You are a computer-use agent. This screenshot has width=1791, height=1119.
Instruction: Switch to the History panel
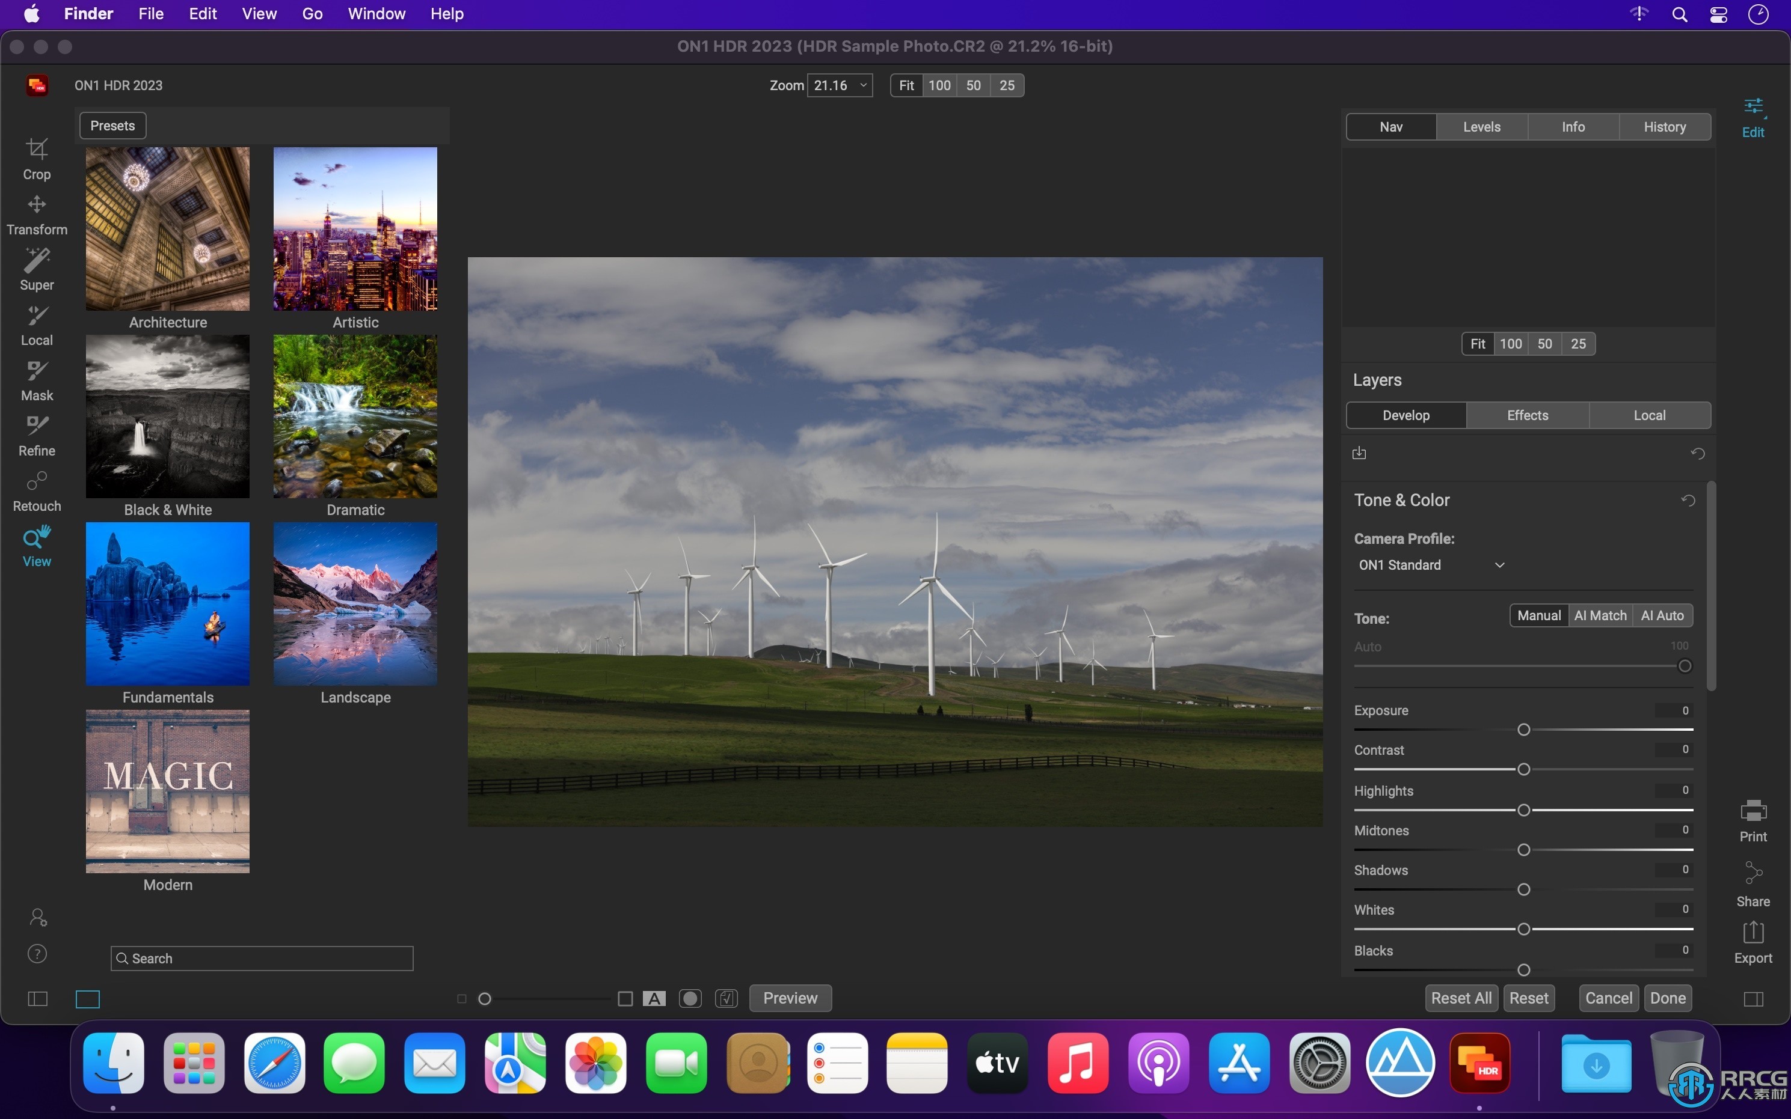tap(1666, 125)
